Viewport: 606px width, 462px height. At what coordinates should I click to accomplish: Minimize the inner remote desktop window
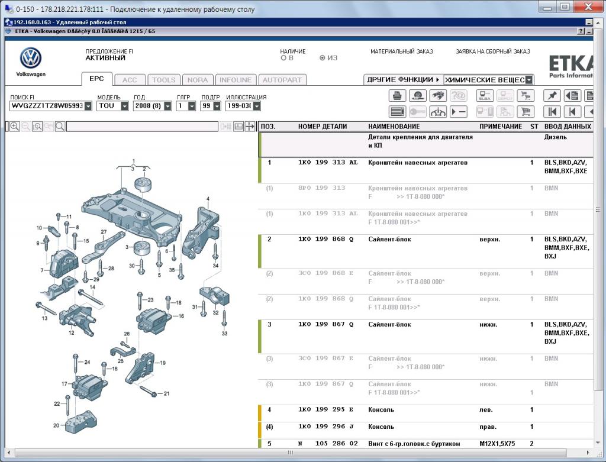[x=589, y=22]
